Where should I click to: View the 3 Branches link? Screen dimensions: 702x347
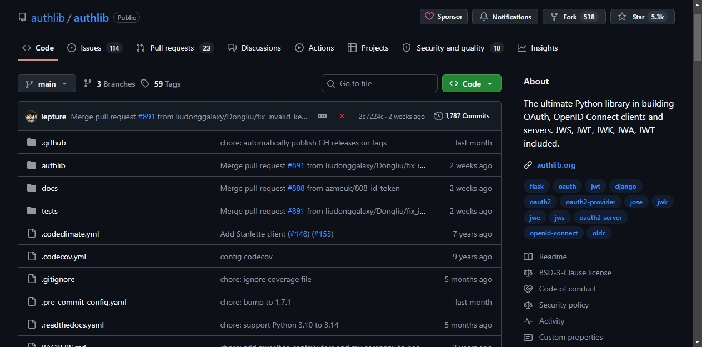coord(109,84)
